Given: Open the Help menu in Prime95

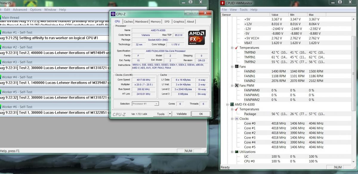Looking at the screenshot, I should (62, 10).
